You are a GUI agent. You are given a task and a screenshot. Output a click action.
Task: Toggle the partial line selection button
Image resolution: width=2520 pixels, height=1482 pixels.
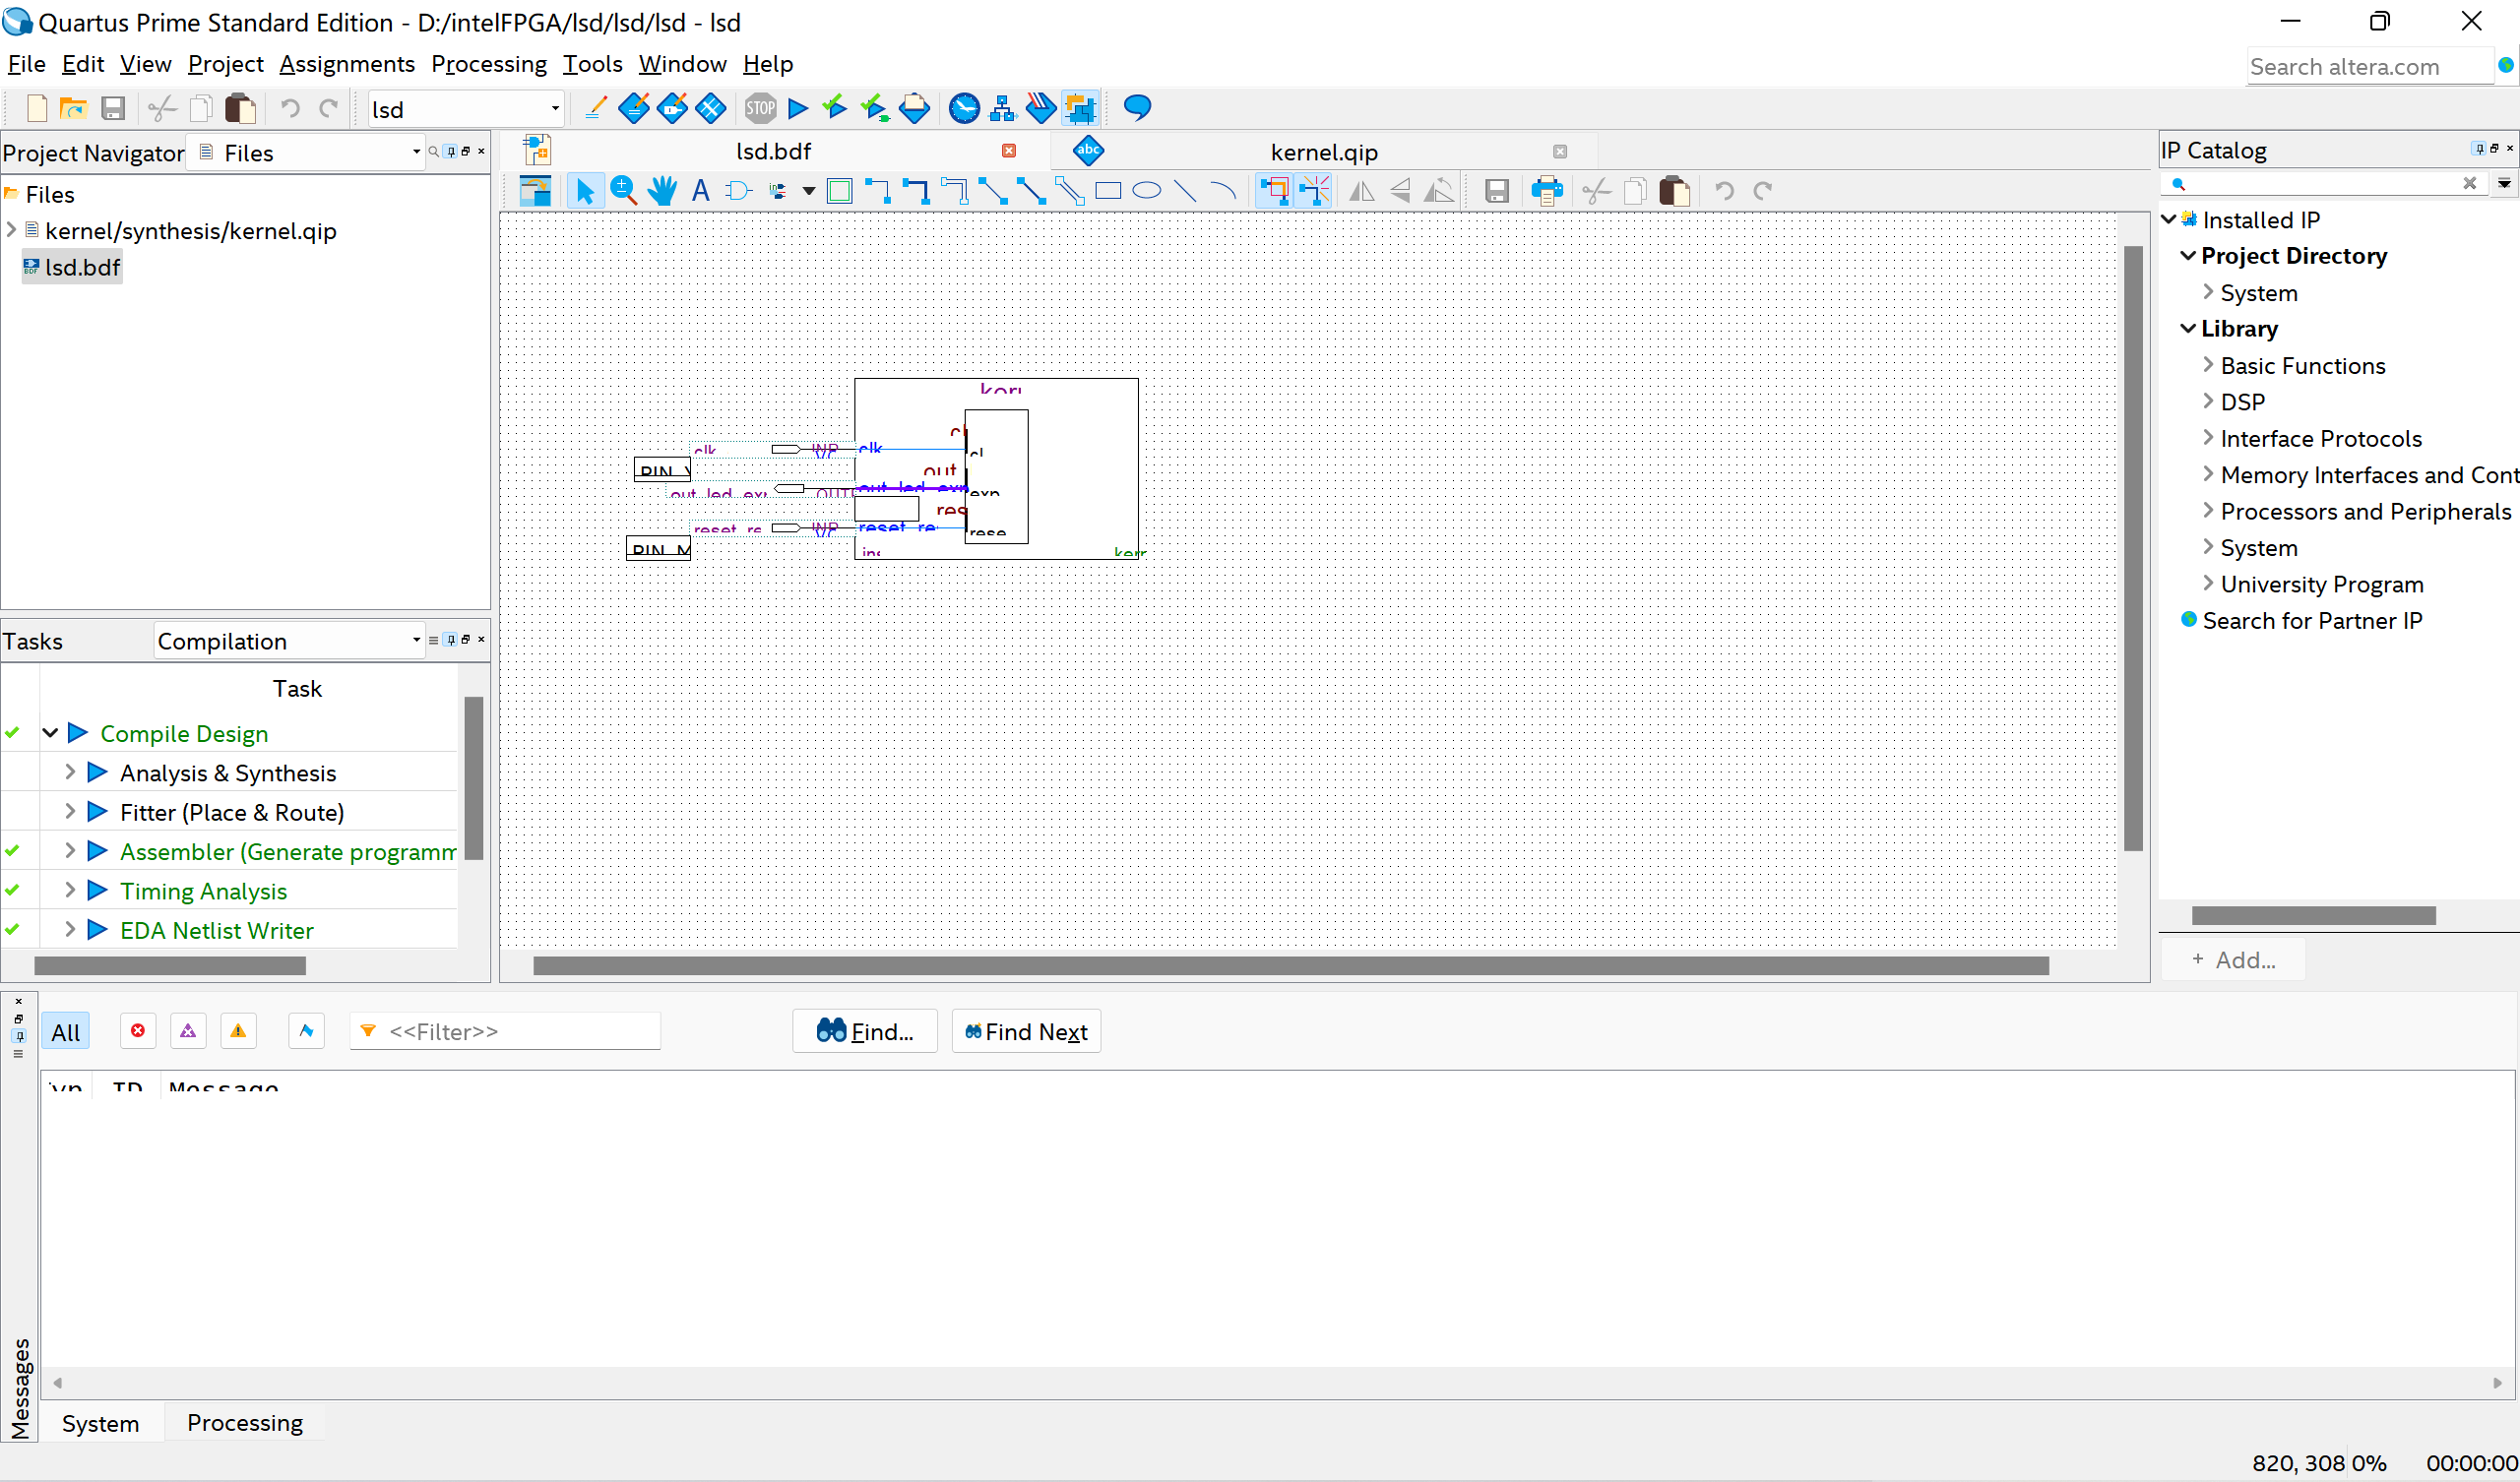(1313, 190)
